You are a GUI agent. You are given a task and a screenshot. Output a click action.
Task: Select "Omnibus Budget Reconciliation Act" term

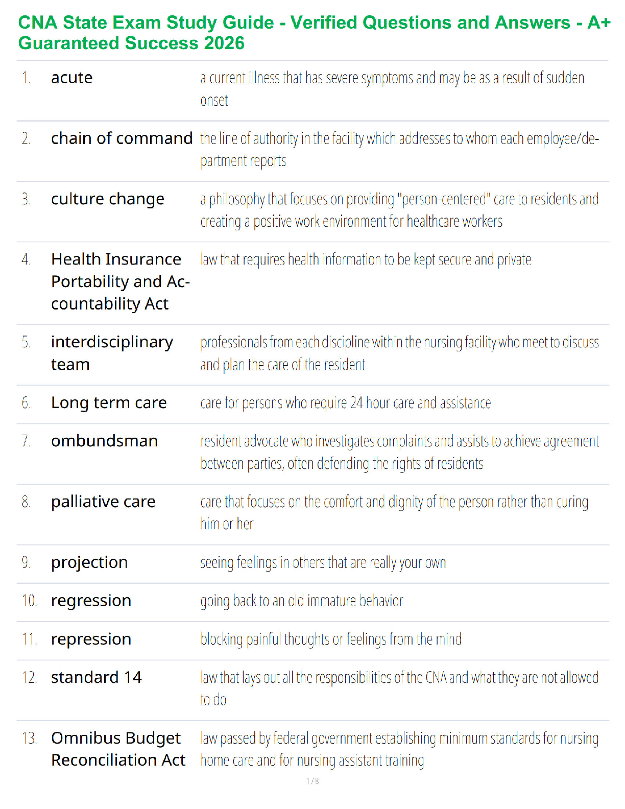118,749
